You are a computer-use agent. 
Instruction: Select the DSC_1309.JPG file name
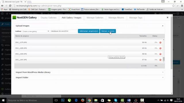(x=21, y=54)
